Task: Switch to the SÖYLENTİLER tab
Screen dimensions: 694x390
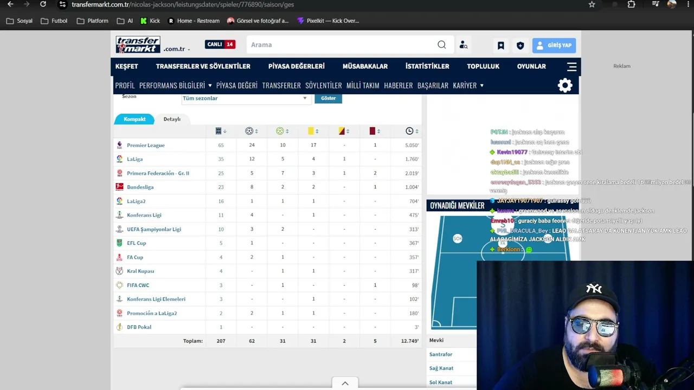Action: pos(324,86)
